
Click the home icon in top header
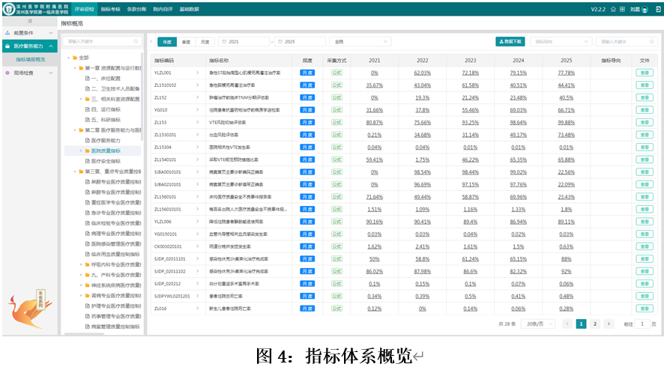coord(612,9)
